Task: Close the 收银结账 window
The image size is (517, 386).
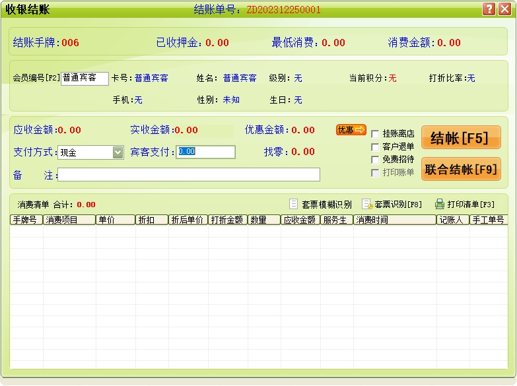Action: coord(504,9)
